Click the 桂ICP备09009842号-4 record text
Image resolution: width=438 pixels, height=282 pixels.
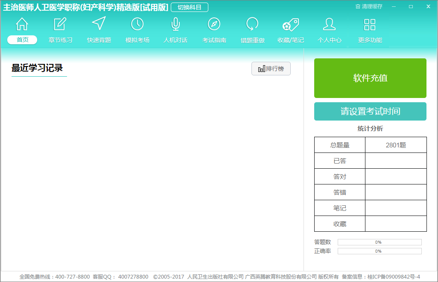(x=394, y=277)
